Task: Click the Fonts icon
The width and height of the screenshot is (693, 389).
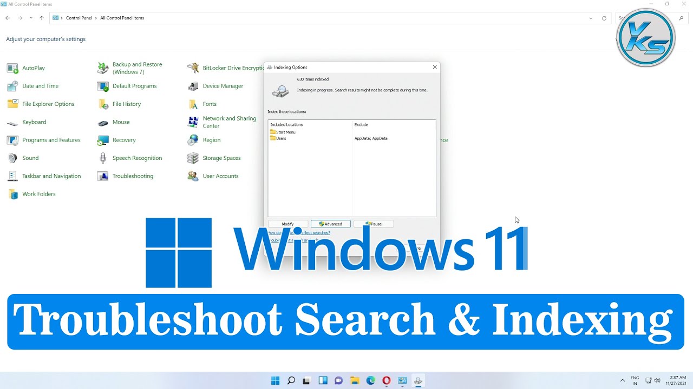Action: point(193,104)
